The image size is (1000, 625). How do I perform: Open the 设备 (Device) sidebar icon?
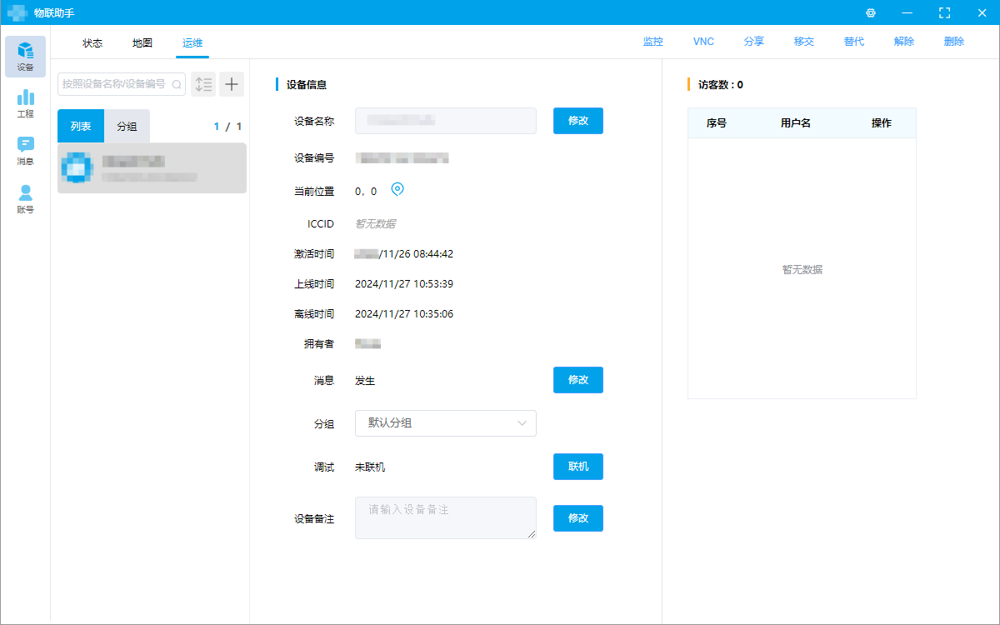pos(25,56)
